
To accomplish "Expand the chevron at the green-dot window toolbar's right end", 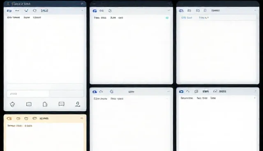I will coord(169,10).
